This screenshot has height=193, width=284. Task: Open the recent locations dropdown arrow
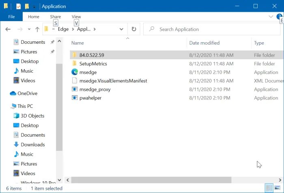click(29, 29)
